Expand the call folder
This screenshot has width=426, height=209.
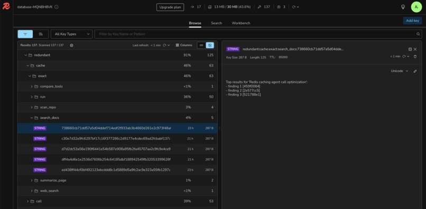(x=27, y=201)
